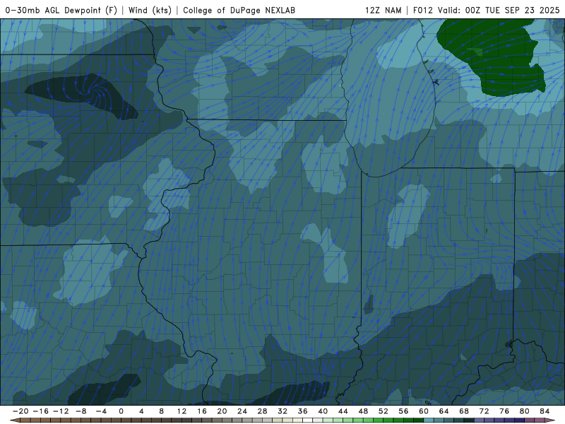
Task: Click the "0-30mb AGL Dewpoint (F)" title text
Action: pos(61,10)
